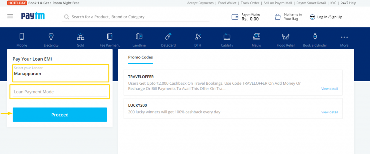370x154 pixels.
Task: Click the Rs. 0.00 wallet balance
Action: (x=250, y=19)
